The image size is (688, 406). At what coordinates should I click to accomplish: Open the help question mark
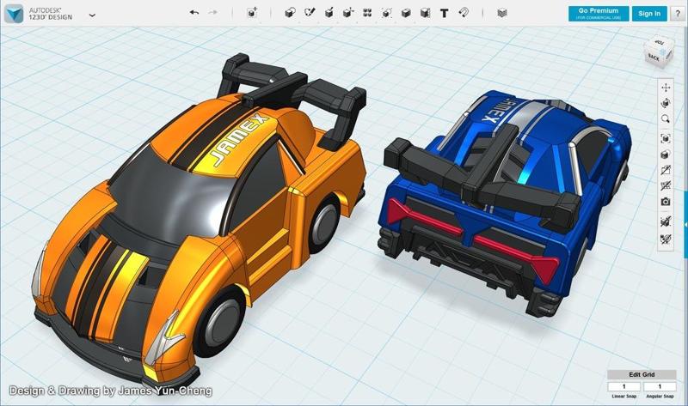(x=677, y=14)
